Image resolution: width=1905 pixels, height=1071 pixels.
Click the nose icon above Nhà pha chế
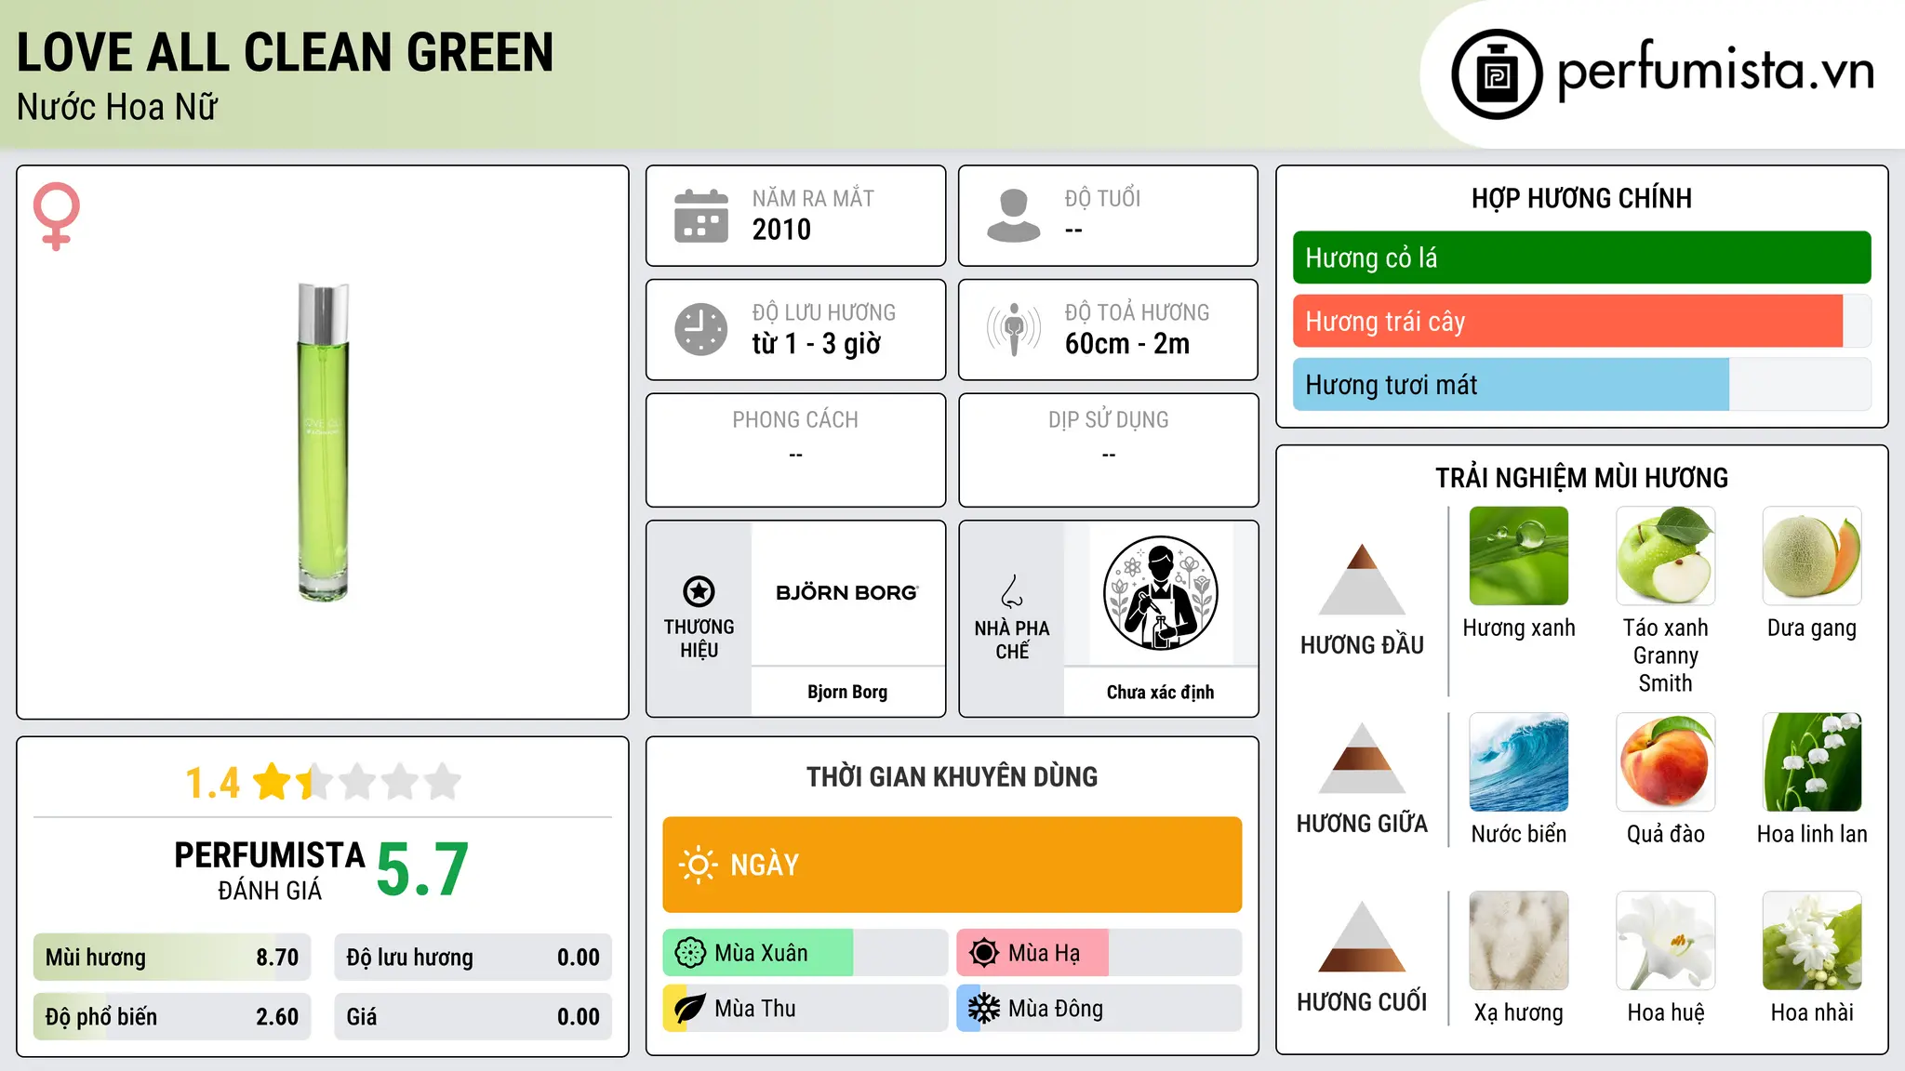(x=1012, y=591)
